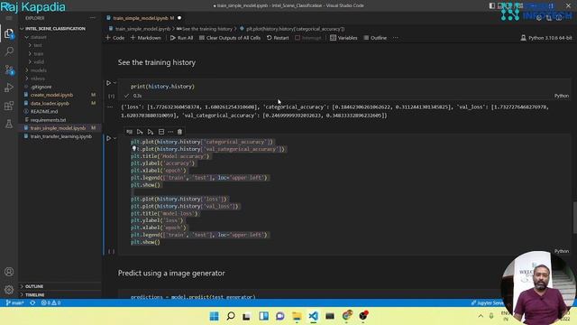Add a new Code cell
Viewport: 577px width, 325px height.
coord(114,38)
